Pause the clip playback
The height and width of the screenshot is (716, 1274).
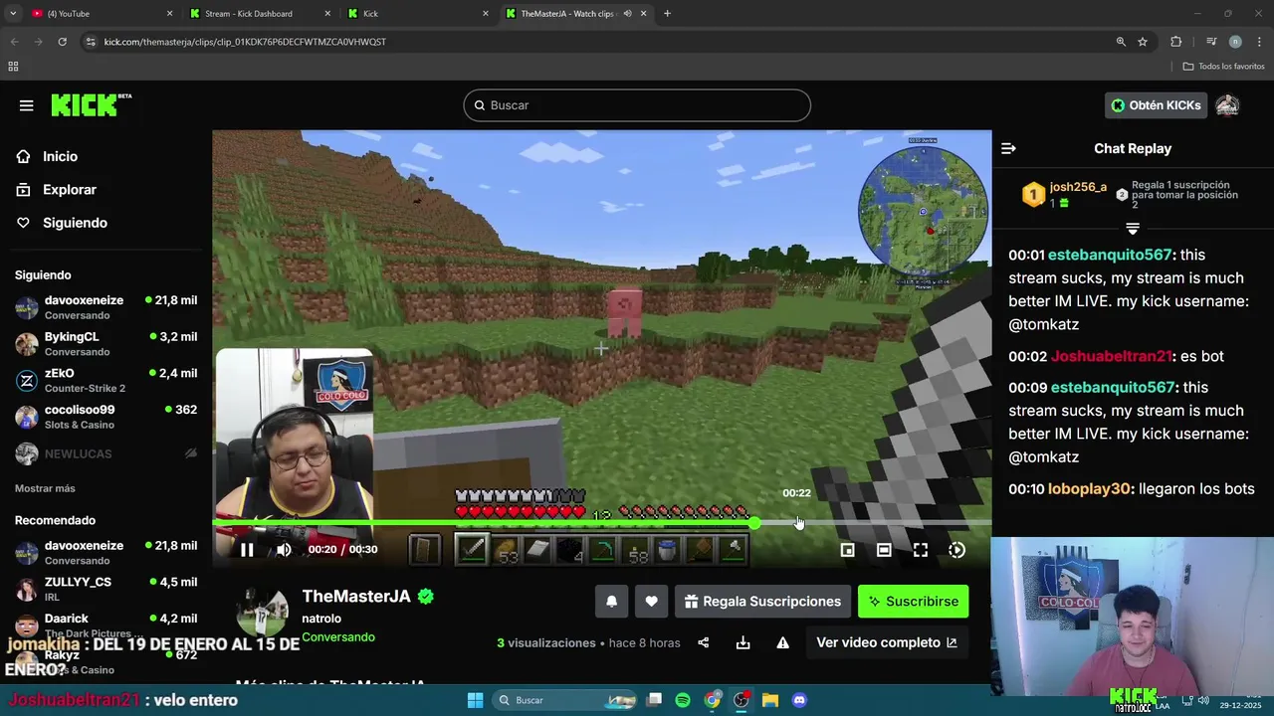pos(247,549)
